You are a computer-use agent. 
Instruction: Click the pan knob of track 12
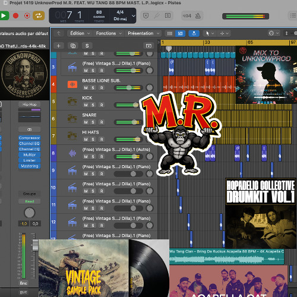pyautogui.click(x=150, y=225)
